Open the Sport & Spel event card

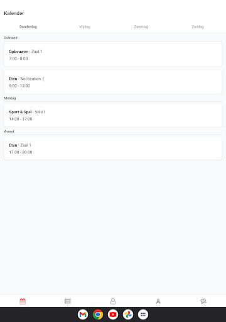click(x=113, y=115)
